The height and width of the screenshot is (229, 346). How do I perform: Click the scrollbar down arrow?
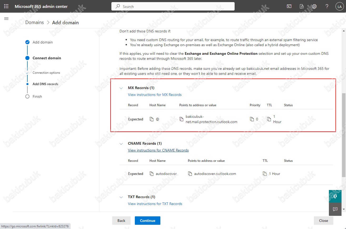click(344, 209)
